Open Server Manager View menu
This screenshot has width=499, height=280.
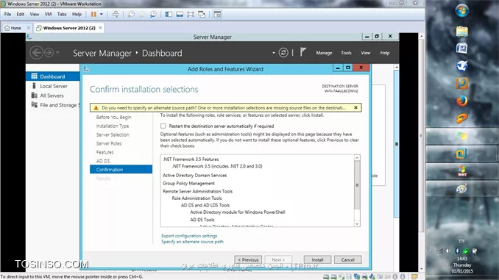[x=365, y=53]
